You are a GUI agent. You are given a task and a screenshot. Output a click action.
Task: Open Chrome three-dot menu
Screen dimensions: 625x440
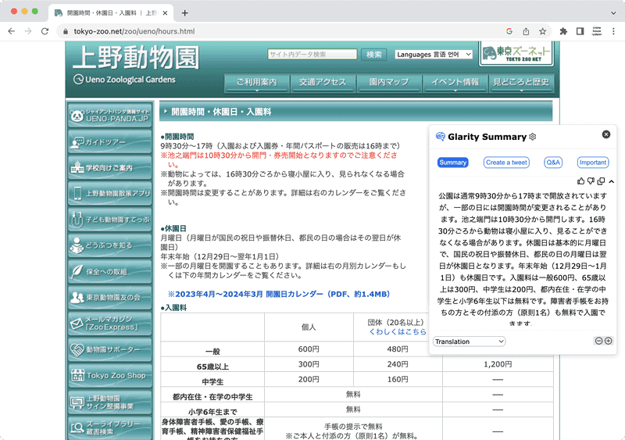[613, 31]
